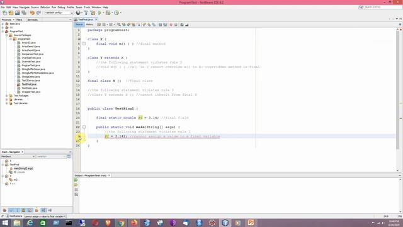Toggle Show Non-Public Members in Navigator
The width and height of the screenshot is (403, 227).
[24, 210]
